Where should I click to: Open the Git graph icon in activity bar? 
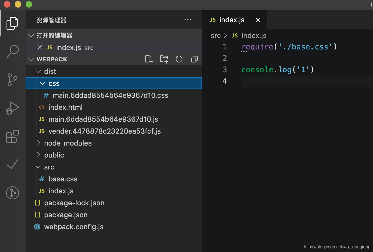(x=13, y=193)
